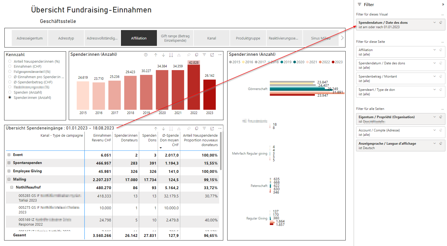The width and height of the screenshot is (447, 246).
Task: Enable drill down mode on bar chart
Action: tap(163, 55)
